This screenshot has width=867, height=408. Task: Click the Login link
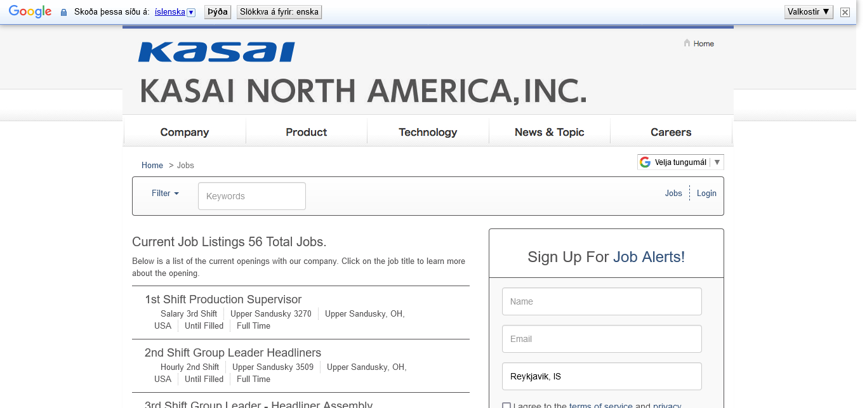pyautogui.click(x=706, y=194)
